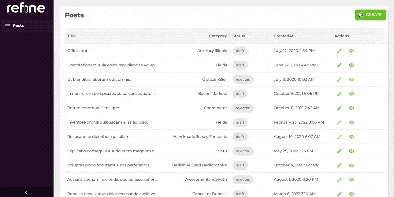Click the edit pencil for Officia qui
Image resolution: width=394 pixels, height=197 pixels.
point(339,51)
